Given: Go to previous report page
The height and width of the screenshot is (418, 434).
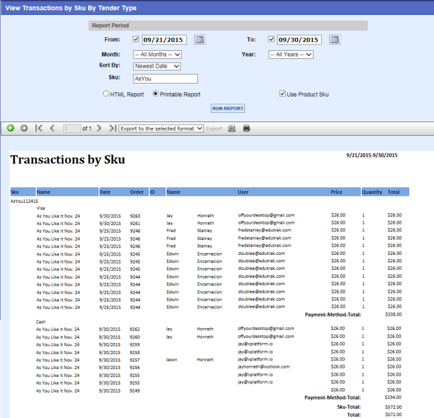Looking at the screenshot, I should point(52,128).
